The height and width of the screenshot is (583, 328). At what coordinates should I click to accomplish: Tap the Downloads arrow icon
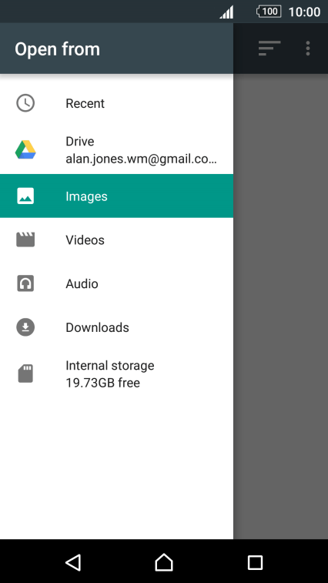pos(25,327)
